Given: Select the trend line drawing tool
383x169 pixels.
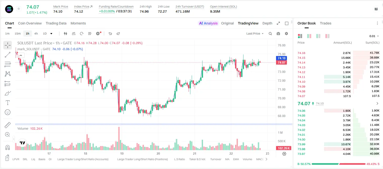Looking at the screenshot, I should click(8, 55).
